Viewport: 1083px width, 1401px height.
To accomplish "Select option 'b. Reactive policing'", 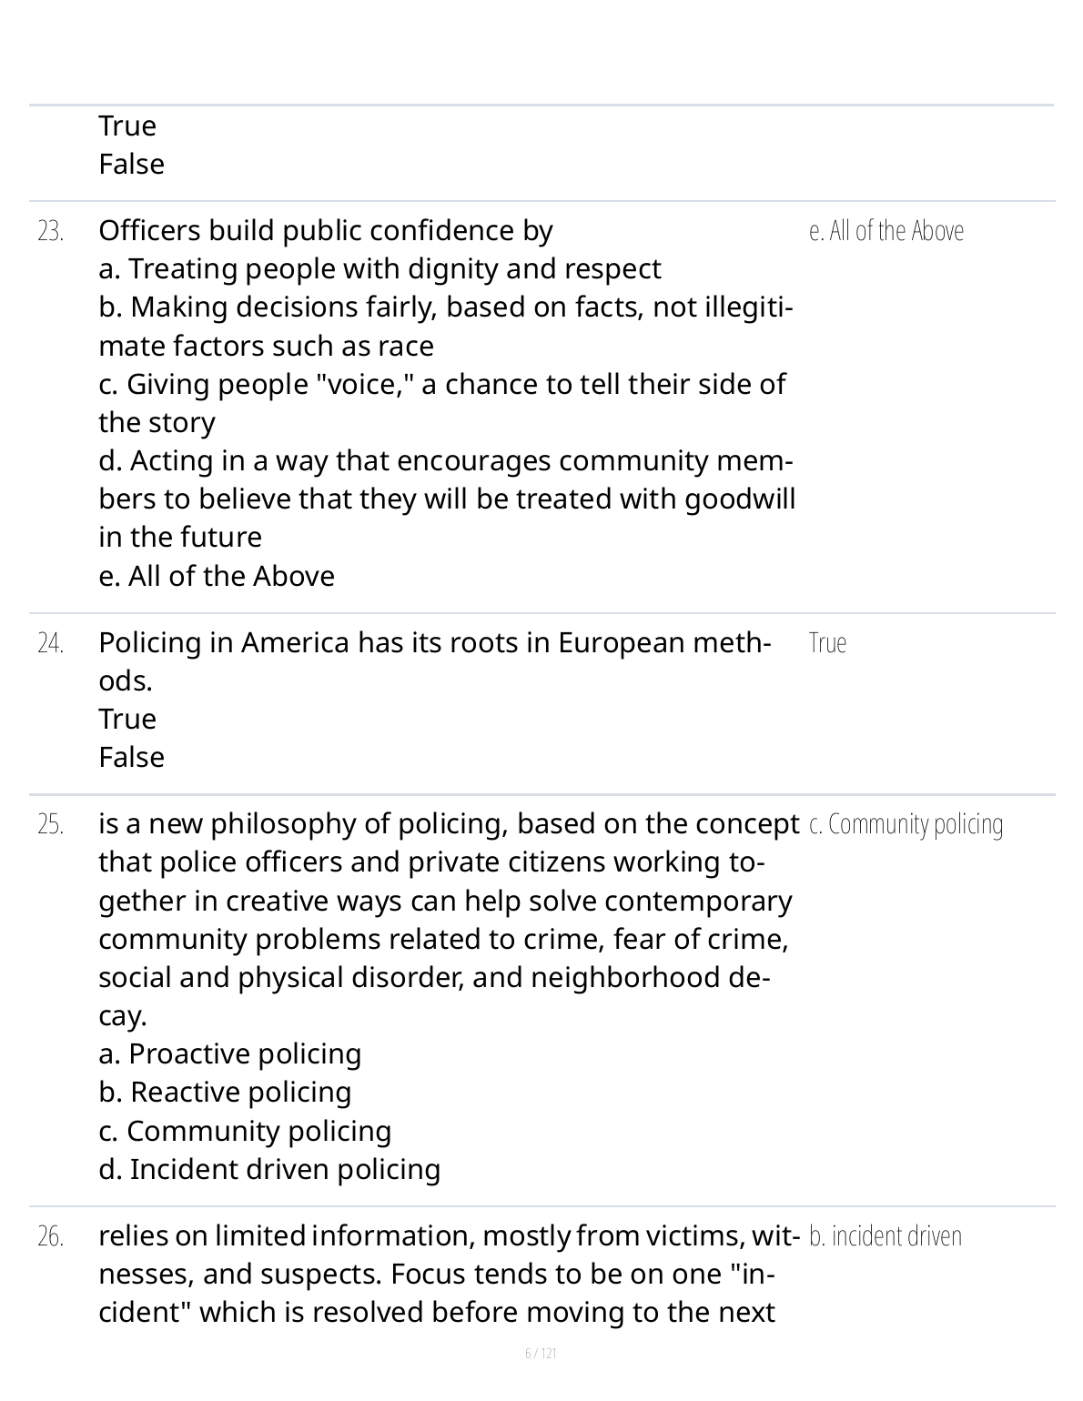I will pos(225,1093).
